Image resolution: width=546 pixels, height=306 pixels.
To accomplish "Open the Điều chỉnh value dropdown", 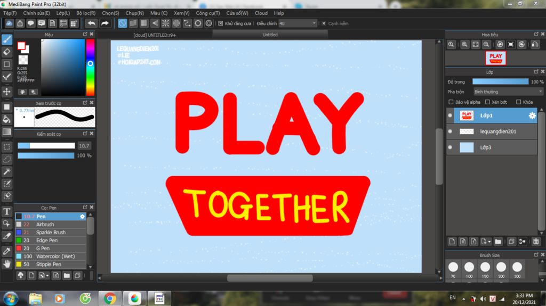I will (x=314, y=23).
